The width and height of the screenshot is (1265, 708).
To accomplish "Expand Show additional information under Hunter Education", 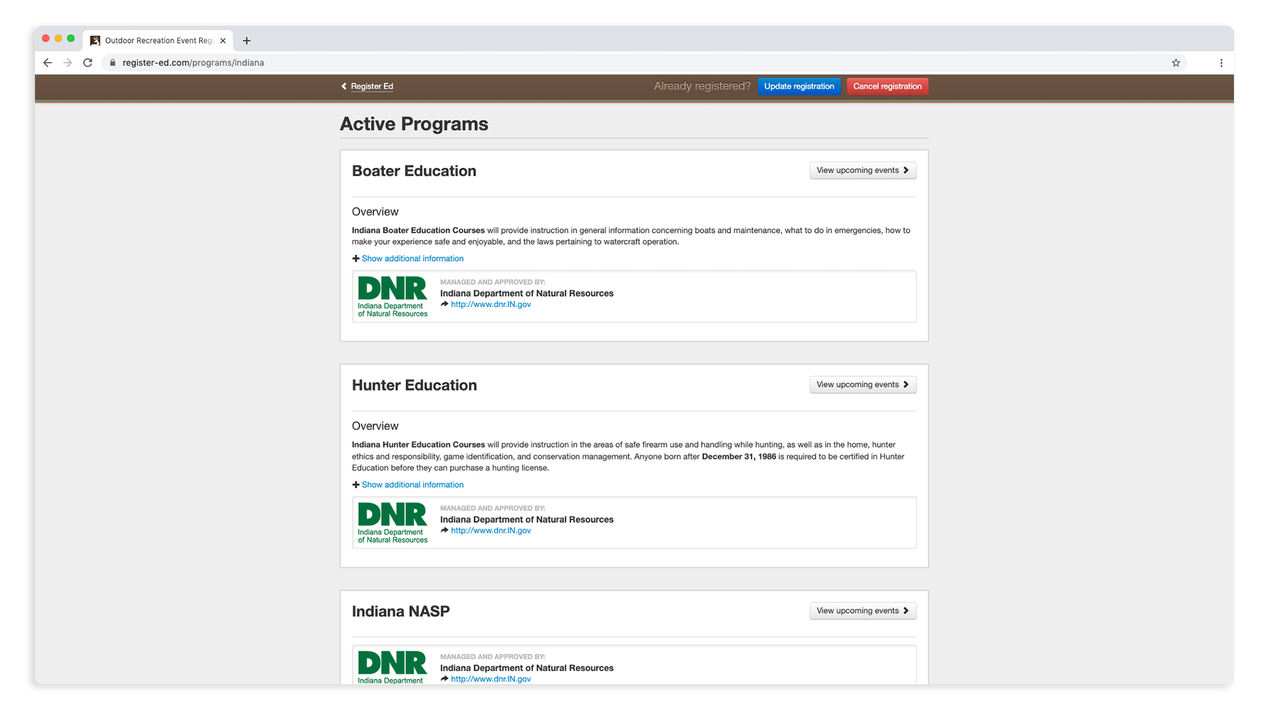I will click(412, 485).
